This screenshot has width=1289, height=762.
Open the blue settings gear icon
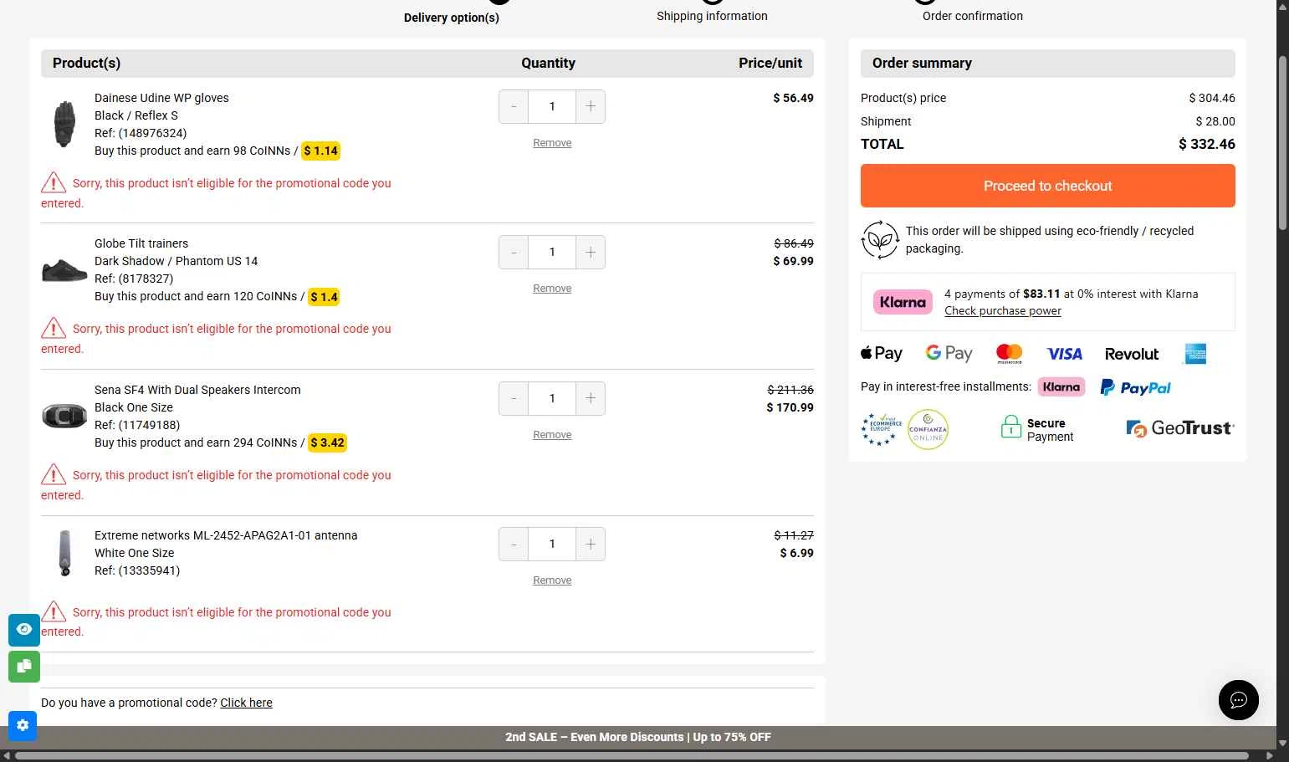click(23, 725)
